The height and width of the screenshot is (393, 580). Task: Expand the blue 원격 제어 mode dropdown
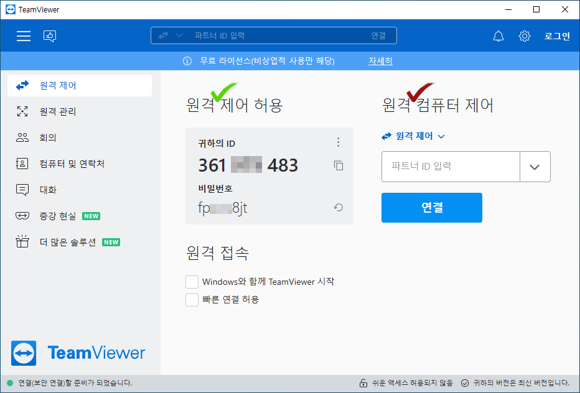413,136
